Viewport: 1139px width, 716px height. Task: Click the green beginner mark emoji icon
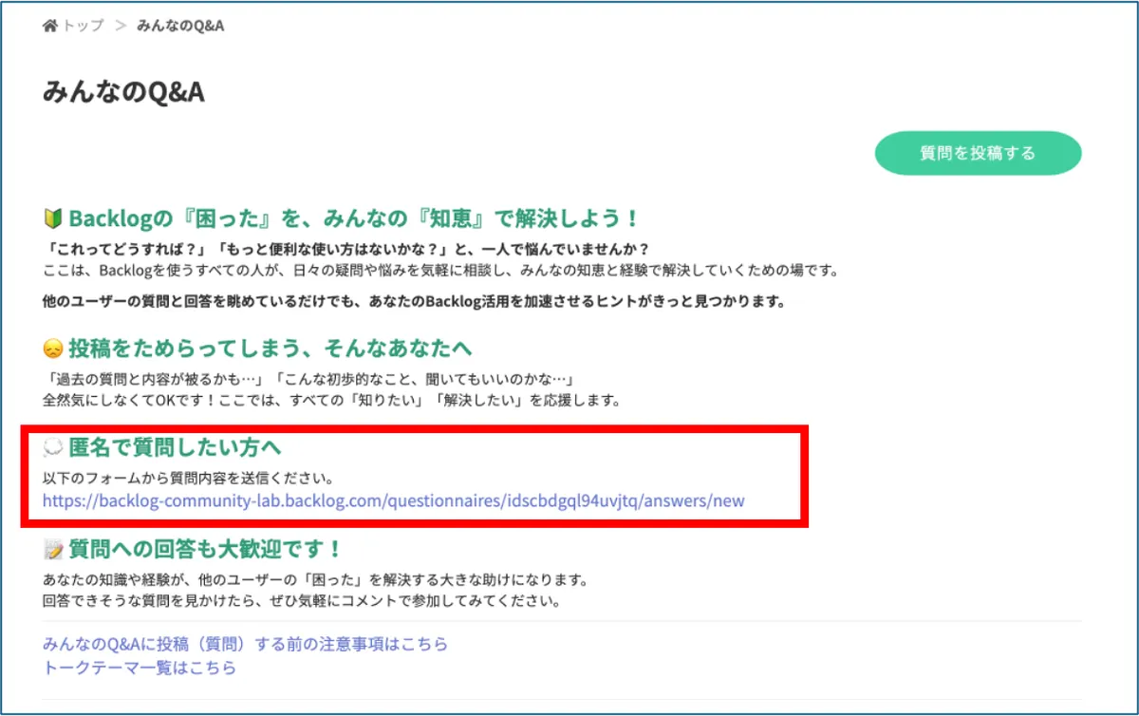[x=53, y=219]
